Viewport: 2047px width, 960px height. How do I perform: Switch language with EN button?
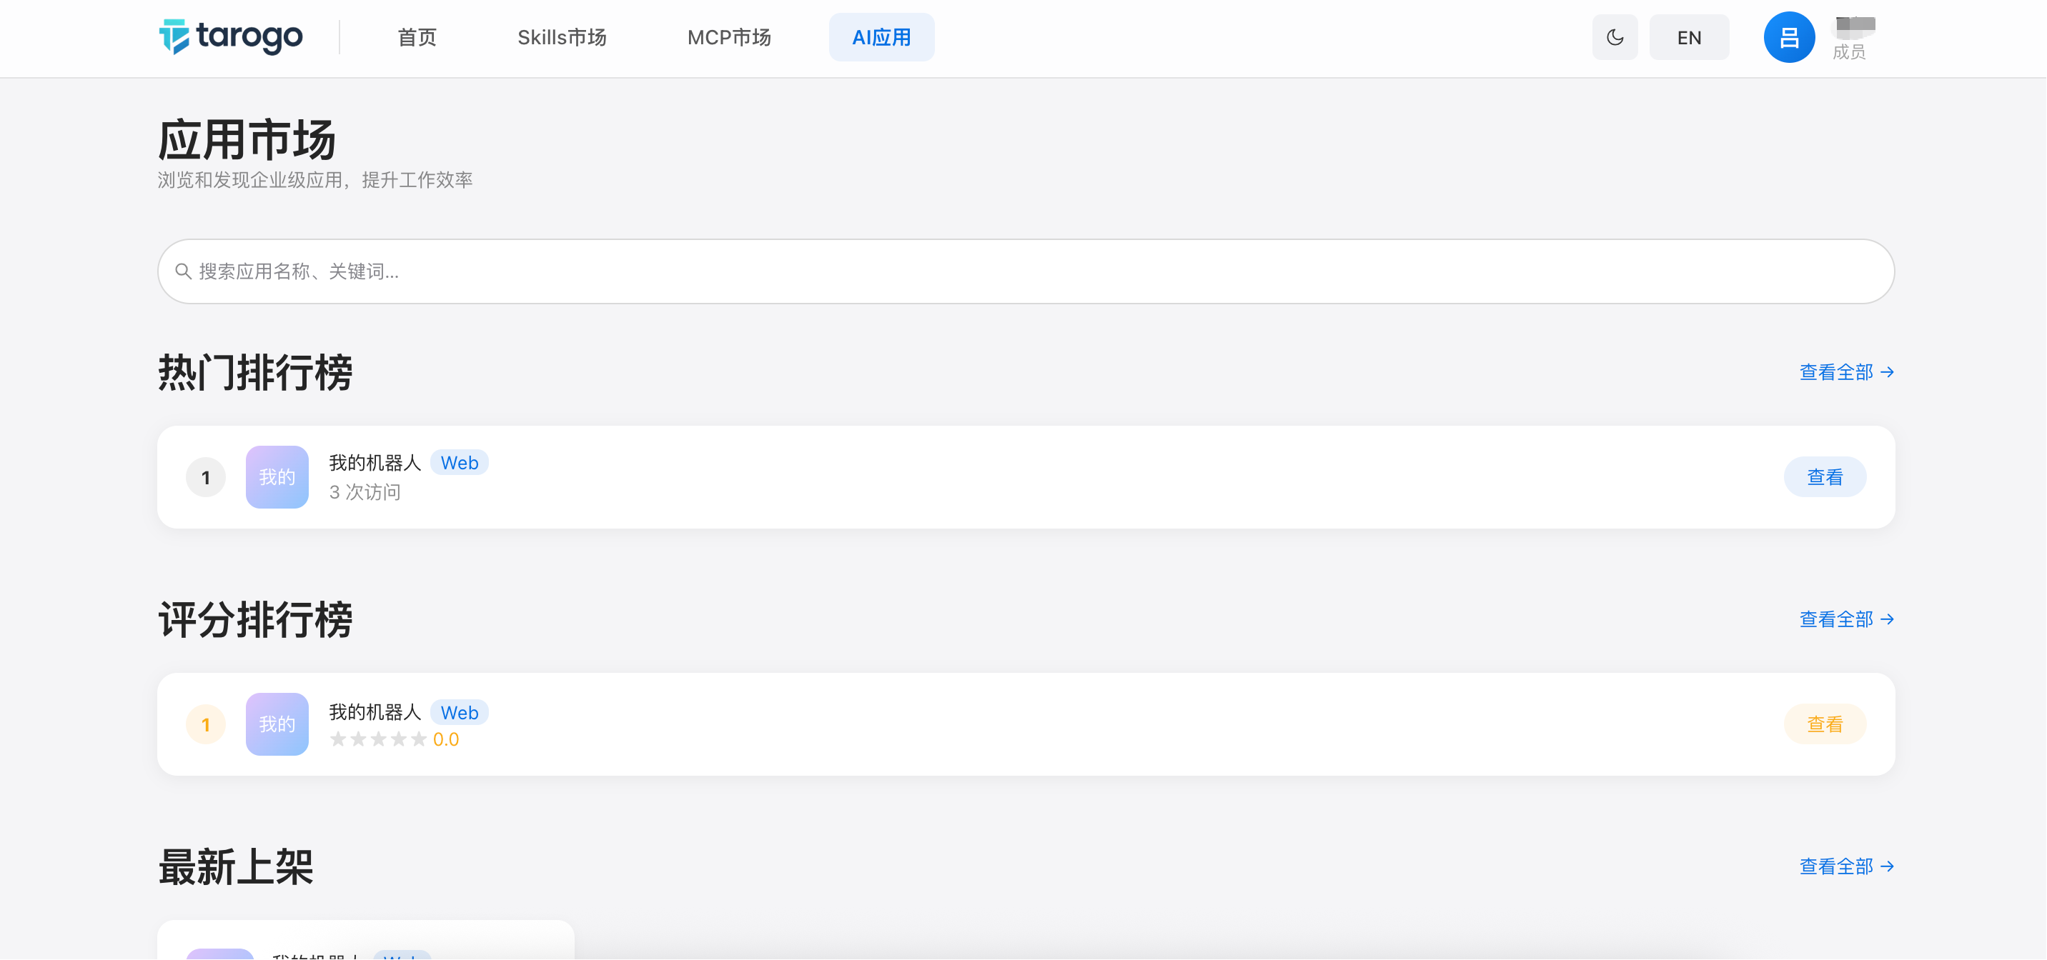[x=1689, y=37]
